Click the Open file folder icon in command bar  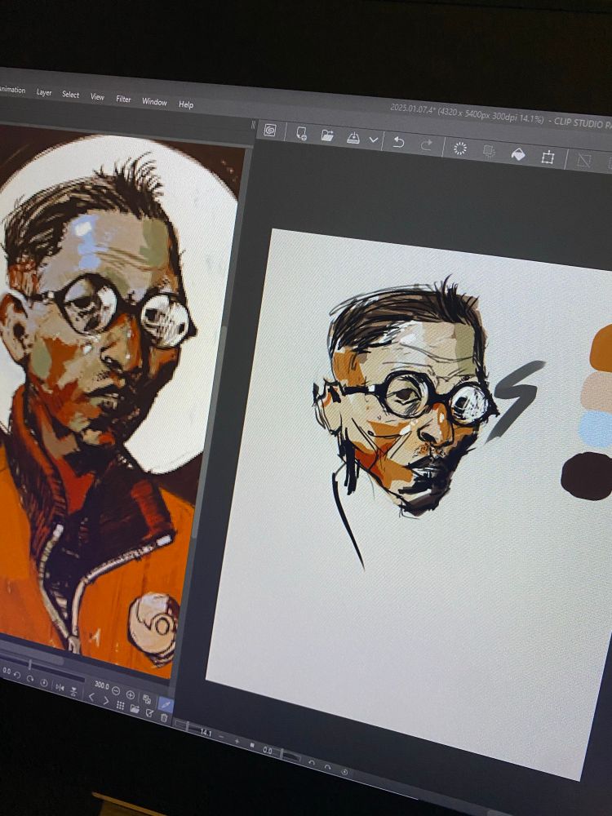[327, 135]
